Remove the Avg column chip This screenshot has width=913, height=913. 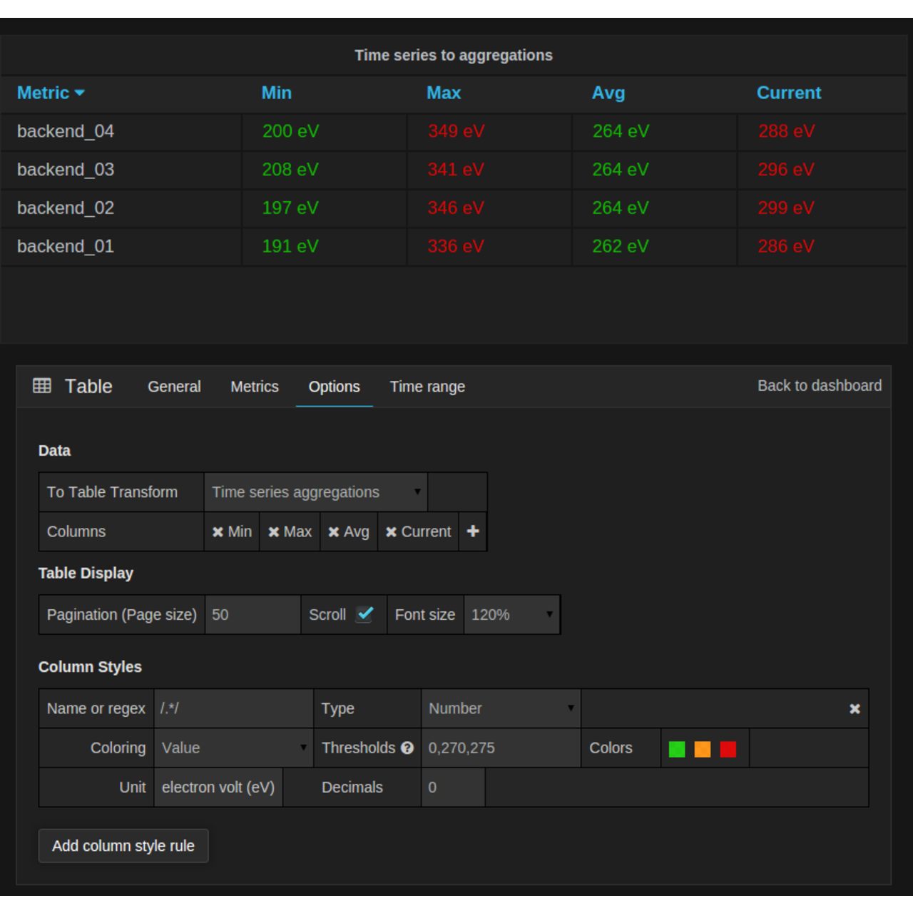point(333,531)
